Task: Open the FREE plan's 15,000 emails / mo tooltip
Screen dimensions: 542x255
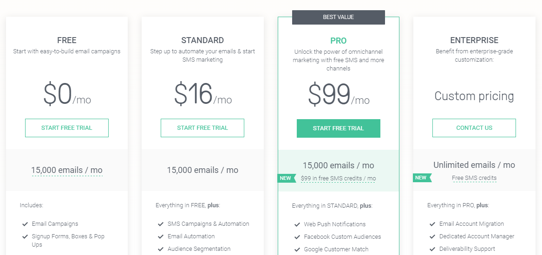Action: point(67,170)
